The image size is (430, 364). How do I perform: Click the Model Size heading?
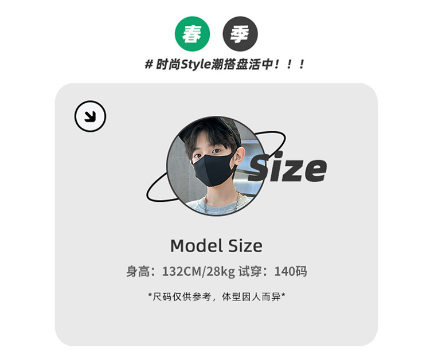pyautogui.click(x=216, y=245)
